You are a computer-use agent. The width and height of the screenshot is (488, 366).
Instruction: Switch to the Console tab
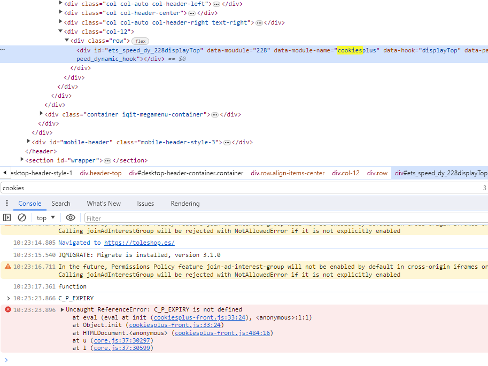coord(29,204)
